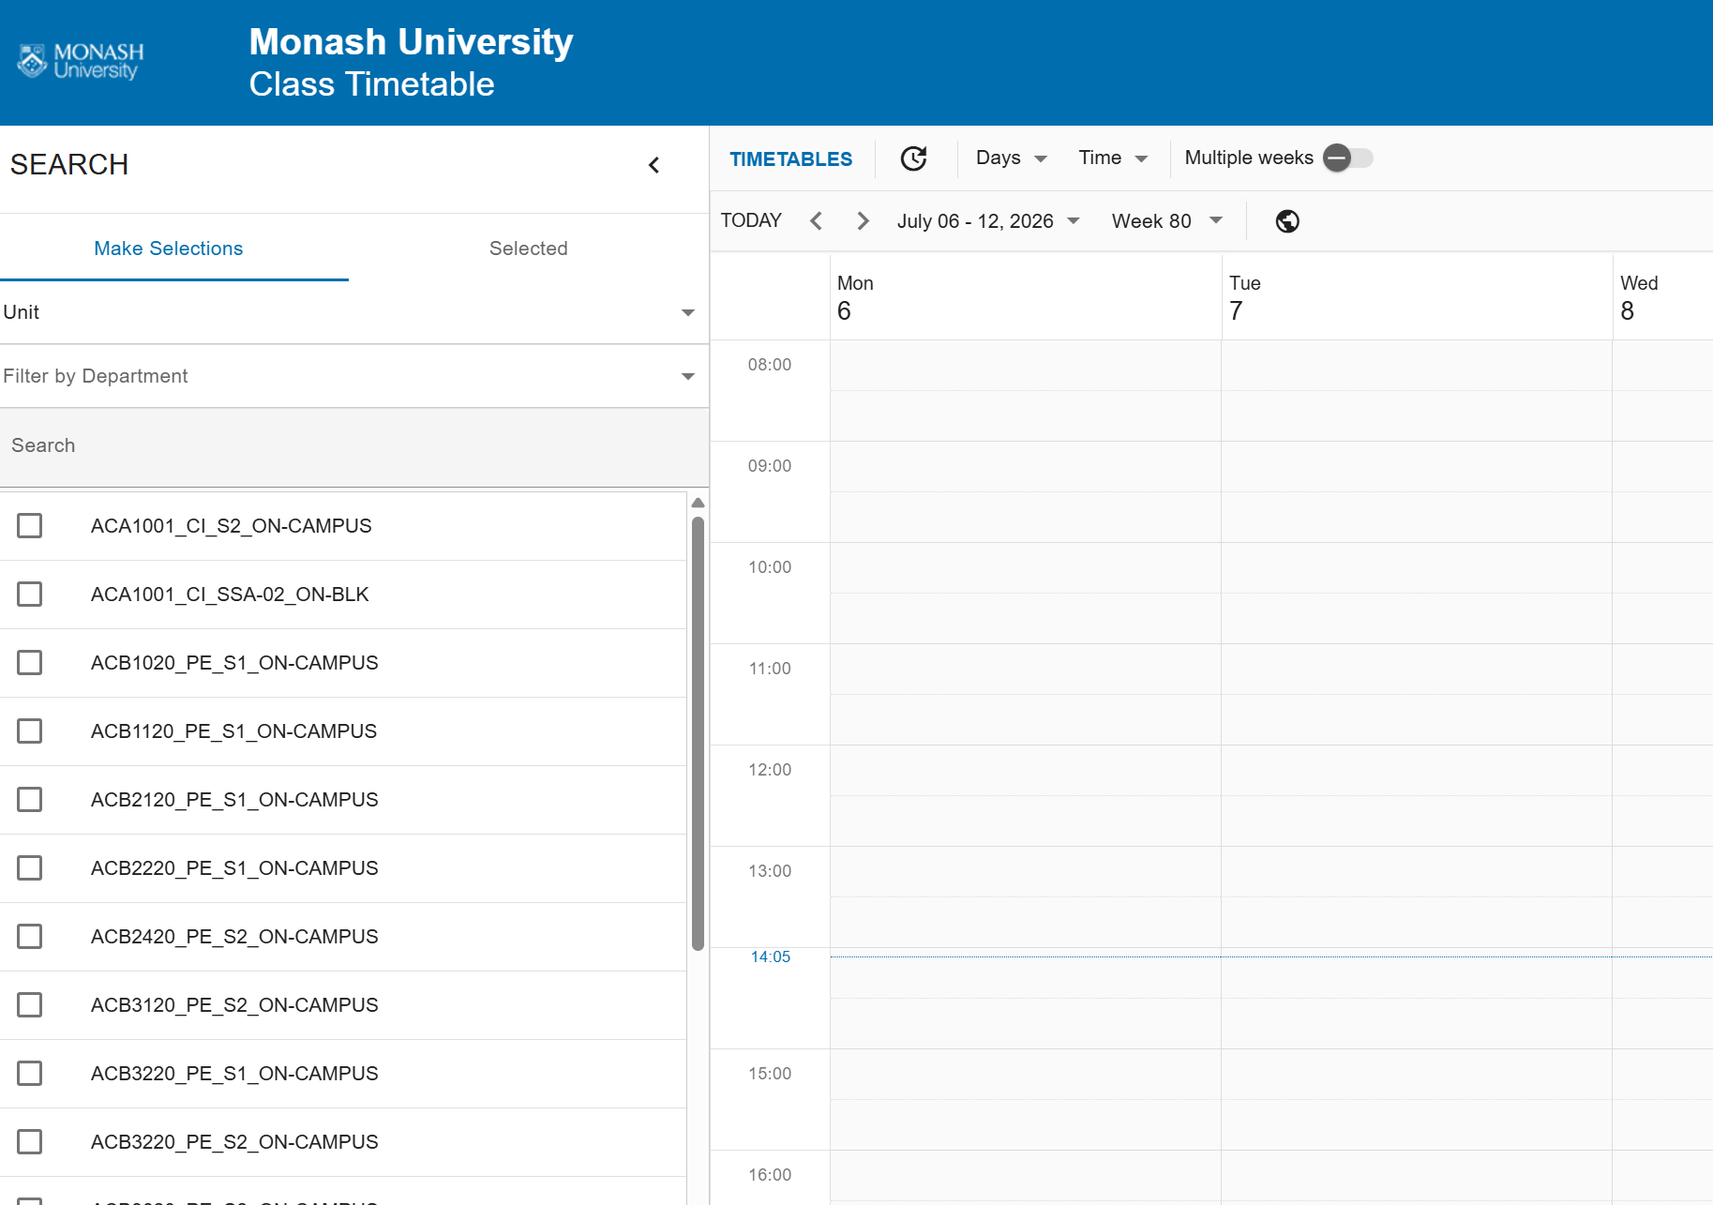Toggle the Multiple weeks switch

coord(1347,158)
